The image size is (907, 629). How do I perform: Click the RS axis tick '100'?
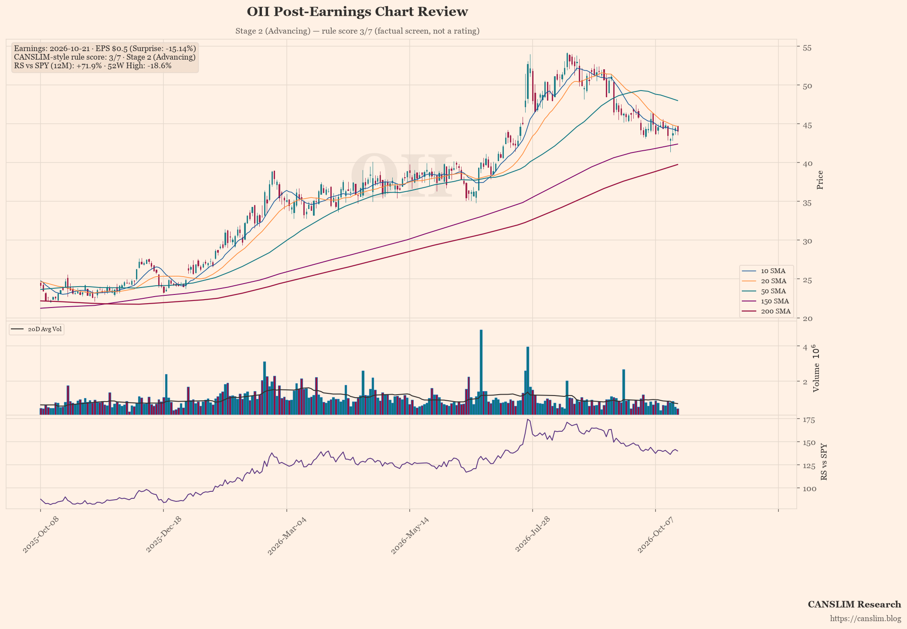[809, 489]
